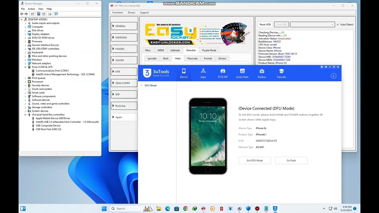Click Update driver icon in Device Manager toolbar
The width and height of the screenshot is (379, 213).
(50, 14)
